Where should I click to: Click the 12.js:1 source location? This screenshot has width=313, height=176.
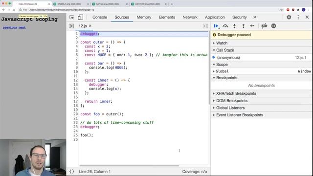[x=301, y=58]
